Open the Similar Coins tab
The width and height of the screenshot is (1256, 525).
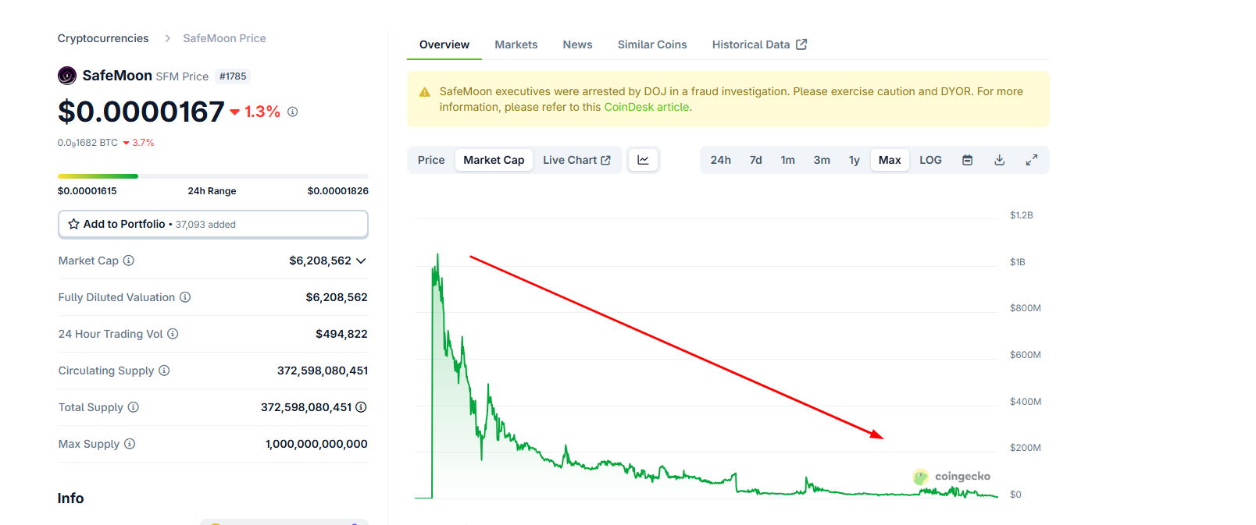651,44
